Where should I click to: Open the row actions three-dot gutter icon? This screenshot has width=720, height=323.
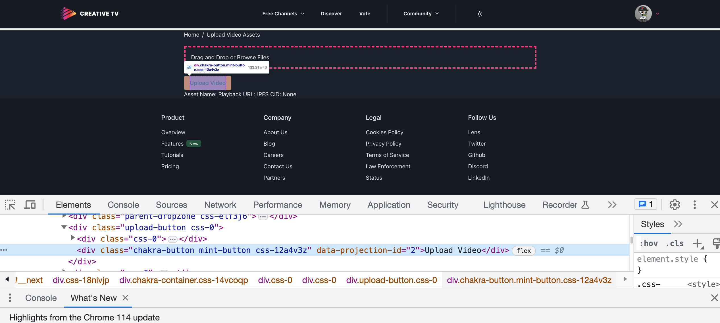pyautogui.click(x=4, y=250)
